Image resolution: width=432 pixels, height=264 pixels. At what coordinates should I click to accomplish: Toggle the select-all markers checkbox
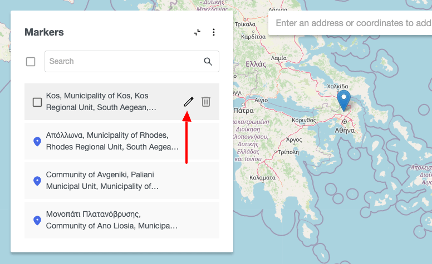(31, 62)
